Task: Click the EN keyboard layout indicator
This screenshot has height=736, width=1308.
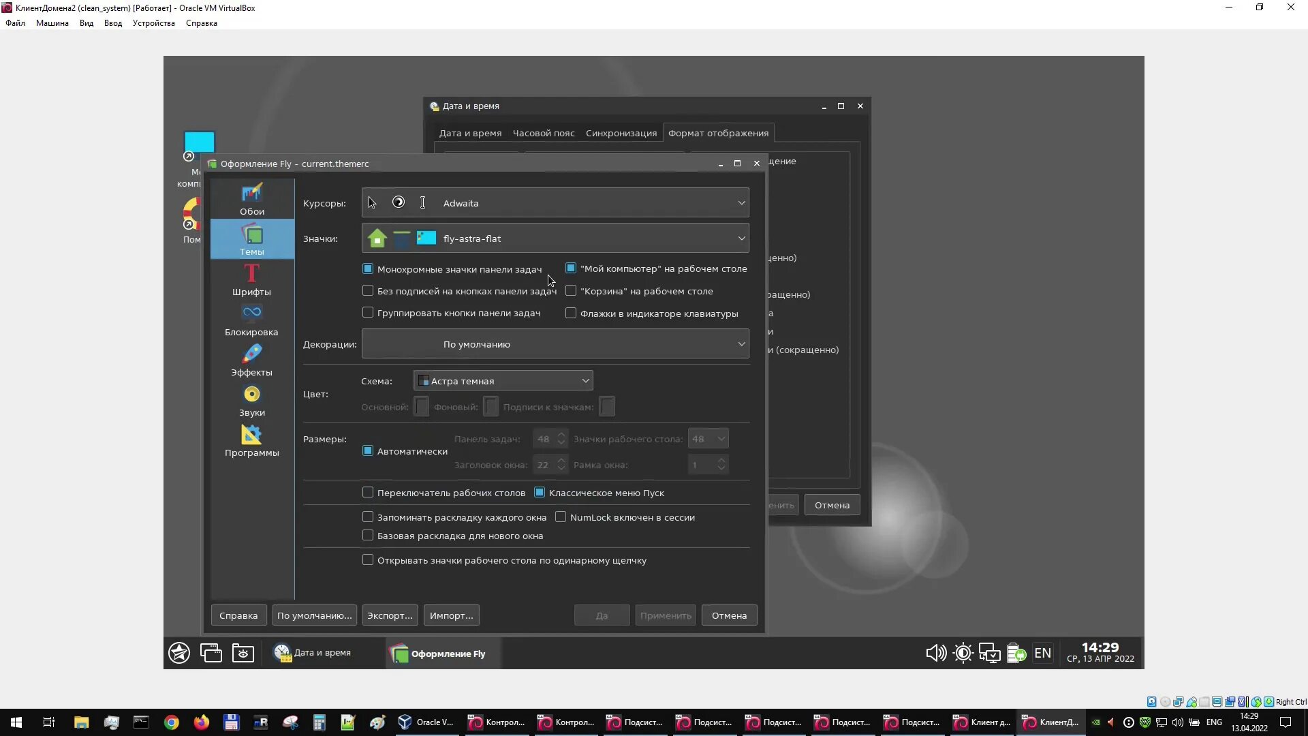Action: click(x=1042, y=653)
